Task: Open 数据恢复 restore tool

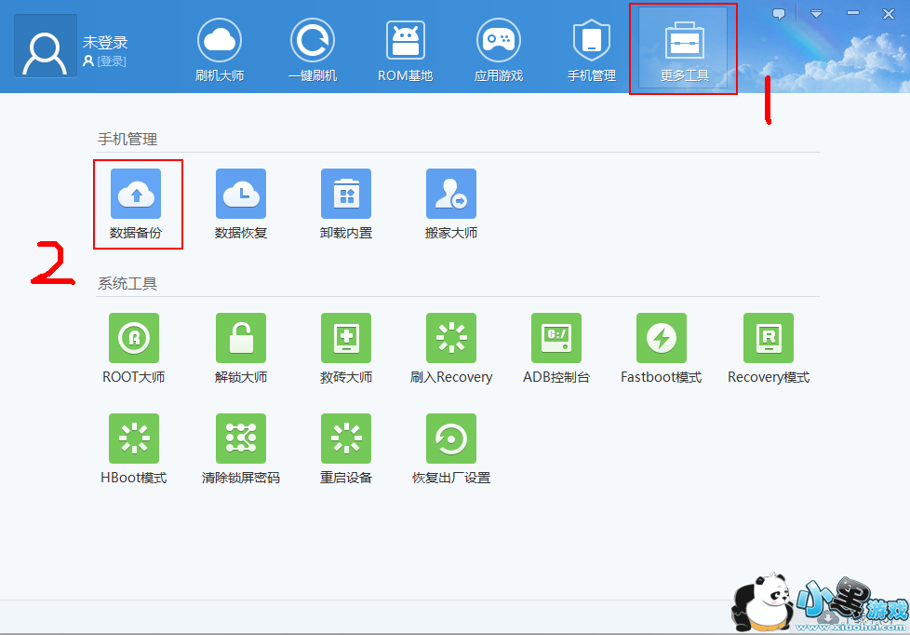Action: coord(241,204)
